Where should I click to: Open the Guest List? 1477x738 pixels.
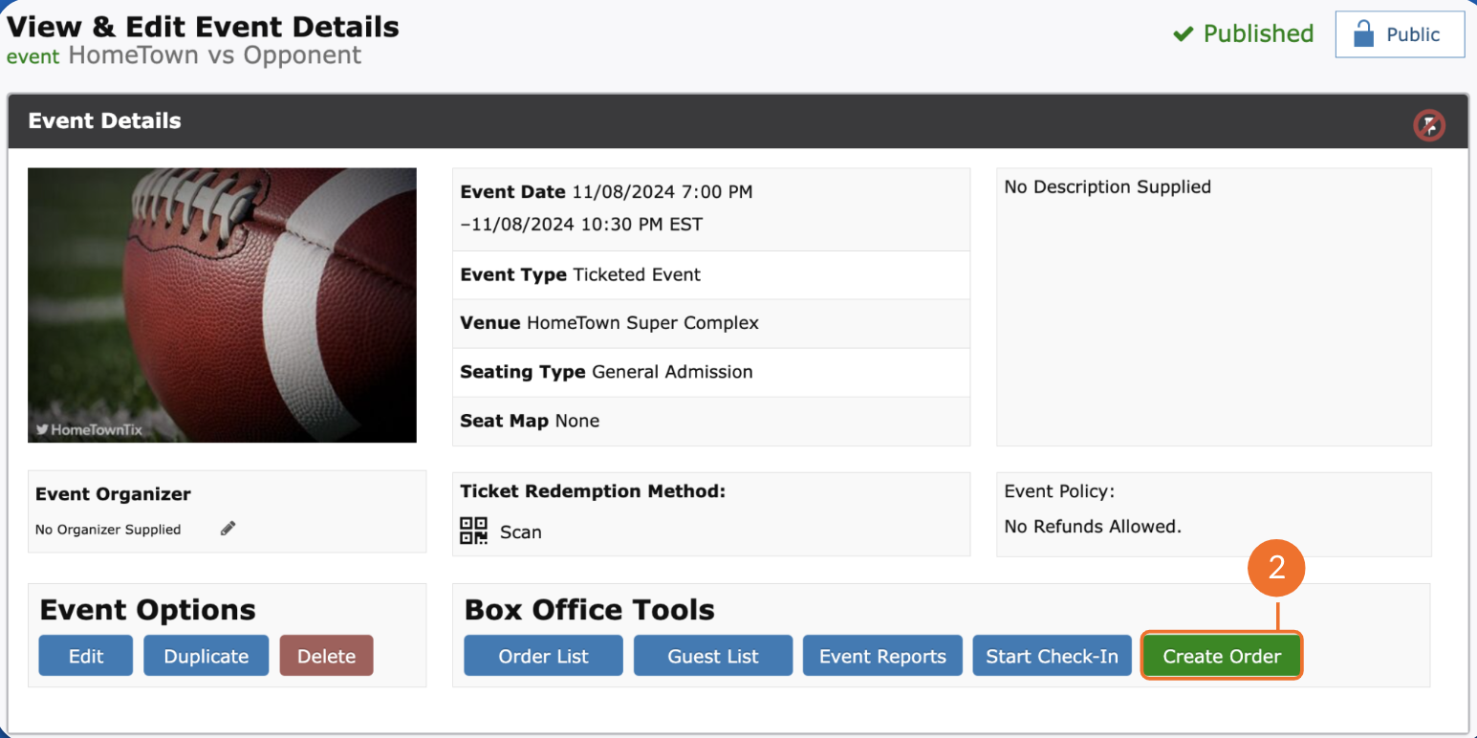[x=713, y=656]
